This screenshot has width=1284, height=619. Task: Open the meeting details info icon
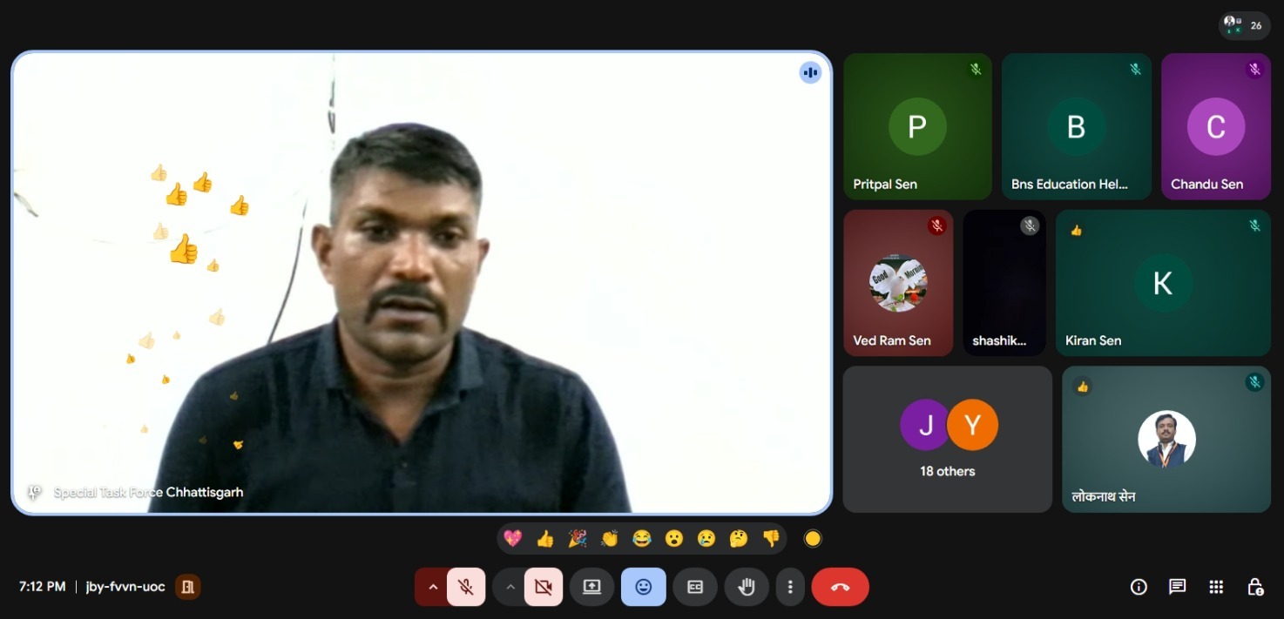click(x=1139, y=587)
